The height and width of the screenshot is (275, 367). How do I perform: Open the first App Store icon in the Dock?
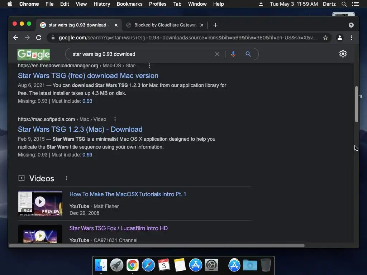[x=195, y=265]
